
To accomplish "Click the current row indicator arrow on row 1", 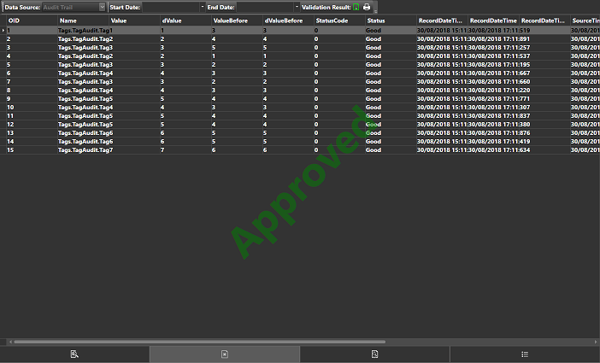I will click(3, 30).
